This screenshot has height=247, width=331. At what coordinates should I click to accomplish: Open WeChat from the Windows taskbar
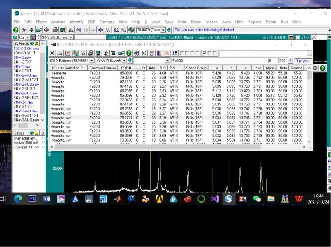point(257,199)
